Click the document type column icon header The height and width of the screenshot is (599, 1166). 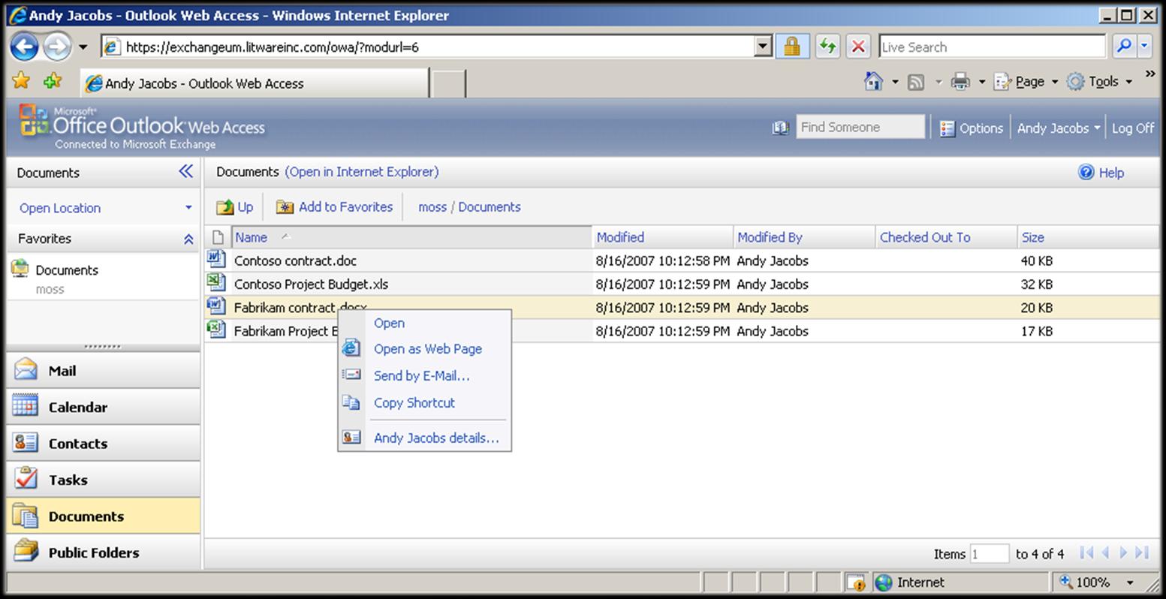pos(218,237)
